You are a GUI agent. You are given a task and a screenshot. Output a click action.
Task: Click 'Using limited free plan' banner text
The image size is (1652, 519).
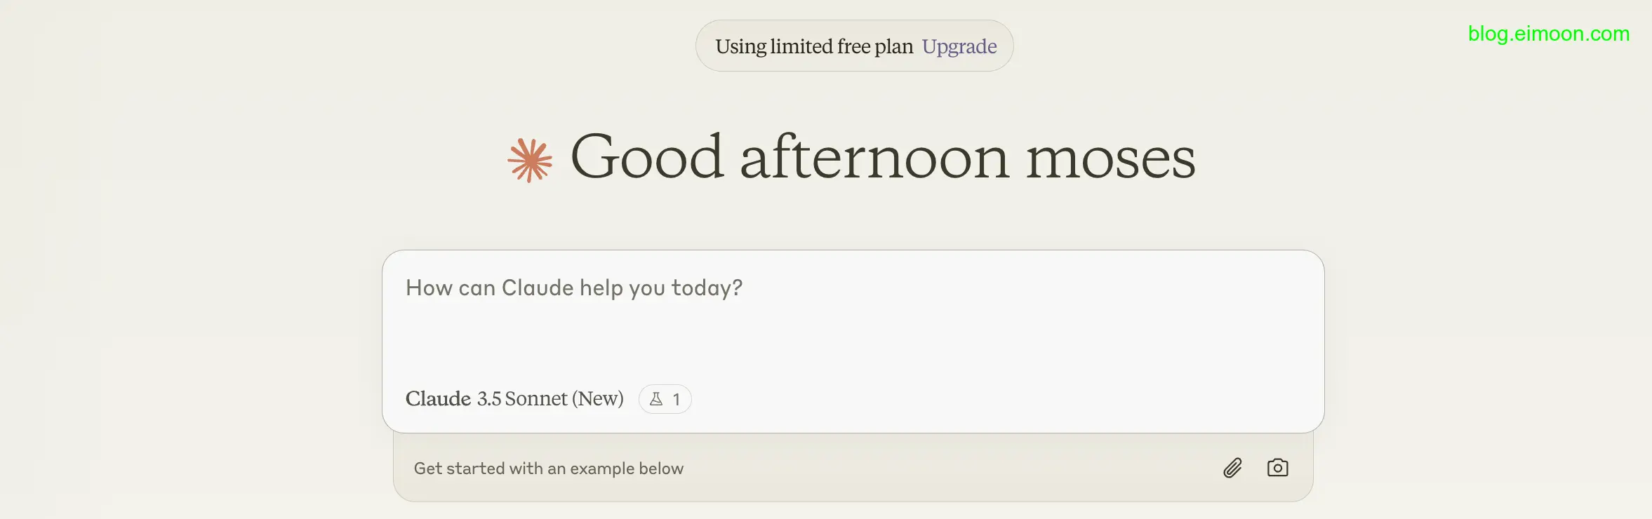(x=814, y=46)
